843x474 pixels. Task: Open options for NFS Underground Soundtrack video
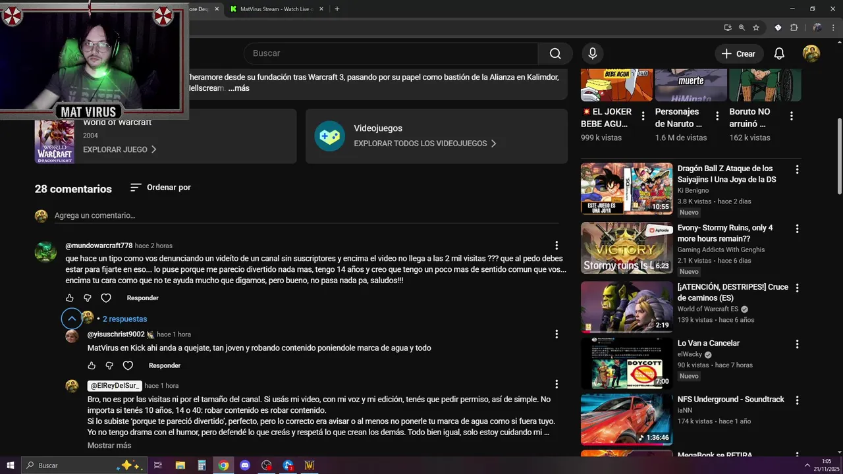797,400
